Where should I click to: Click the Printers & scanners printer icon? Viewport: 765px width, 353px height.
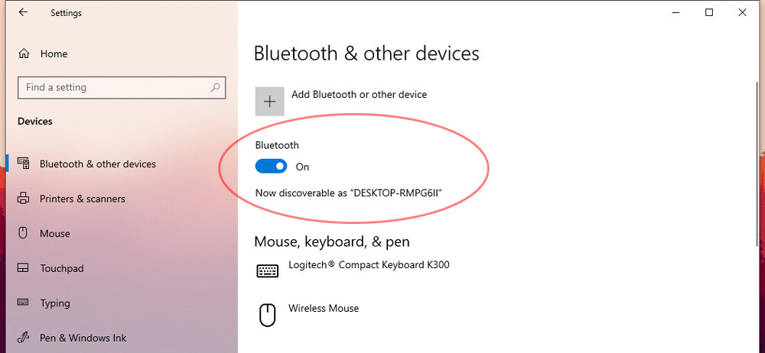coord(23,199)
